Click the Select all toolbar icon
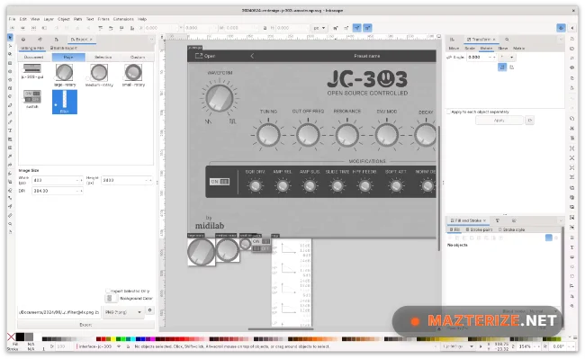The width and height of the screenshot is (585, 359). point(12,28)
